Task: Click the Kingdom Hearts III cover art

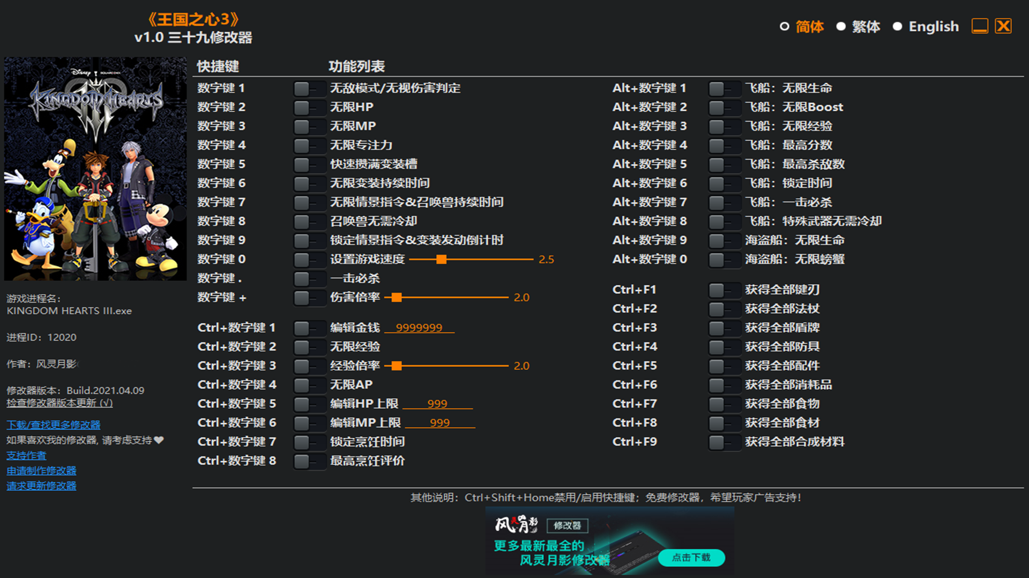Action: 95,169
